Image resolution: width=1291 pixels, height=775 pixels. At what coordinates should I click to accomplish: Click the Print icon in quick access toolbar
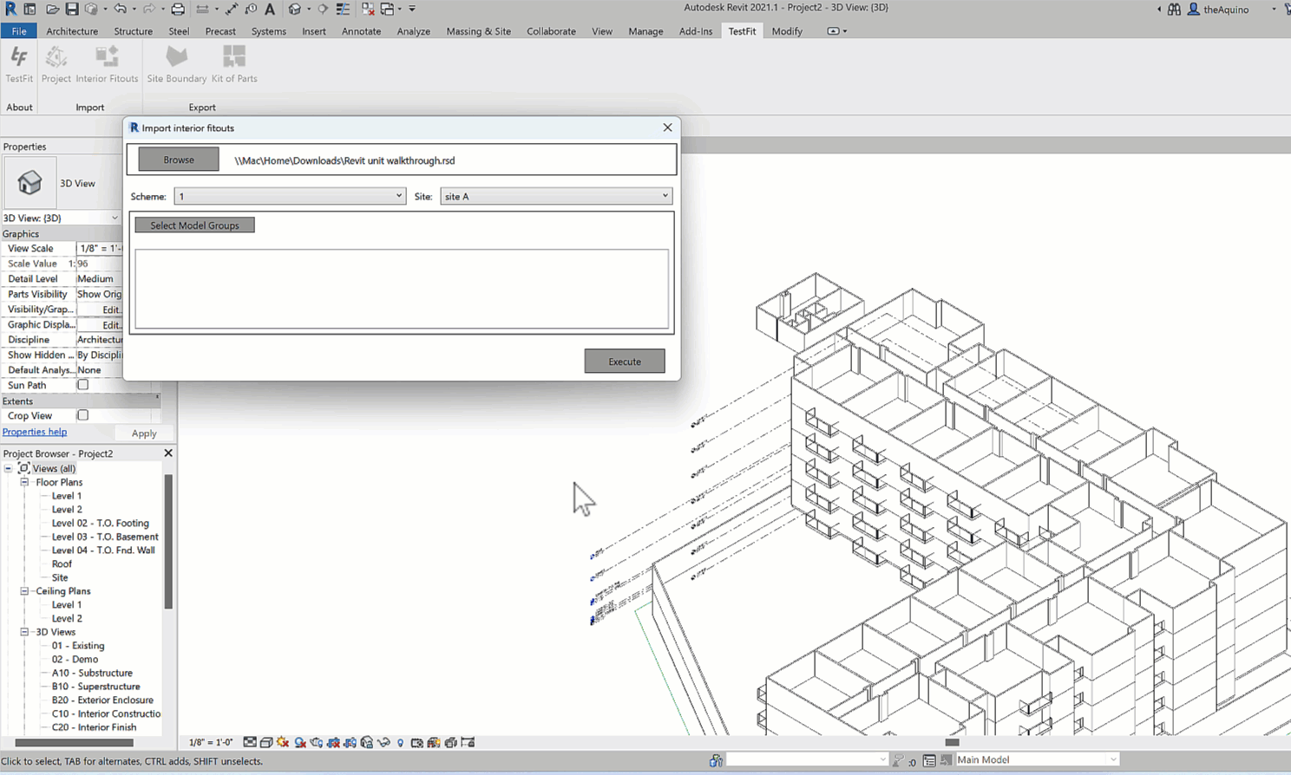178,9
